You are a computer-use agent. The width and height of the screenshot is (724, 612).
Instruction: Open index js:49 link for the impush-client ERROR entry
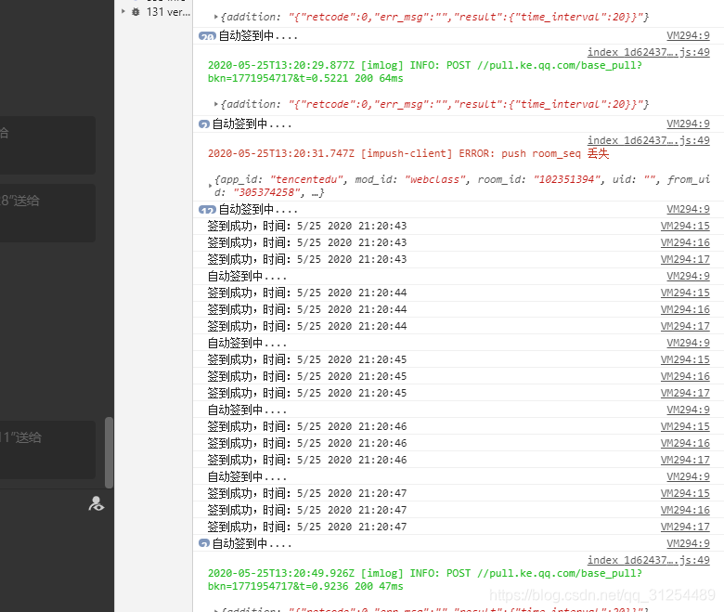[648, 140]
